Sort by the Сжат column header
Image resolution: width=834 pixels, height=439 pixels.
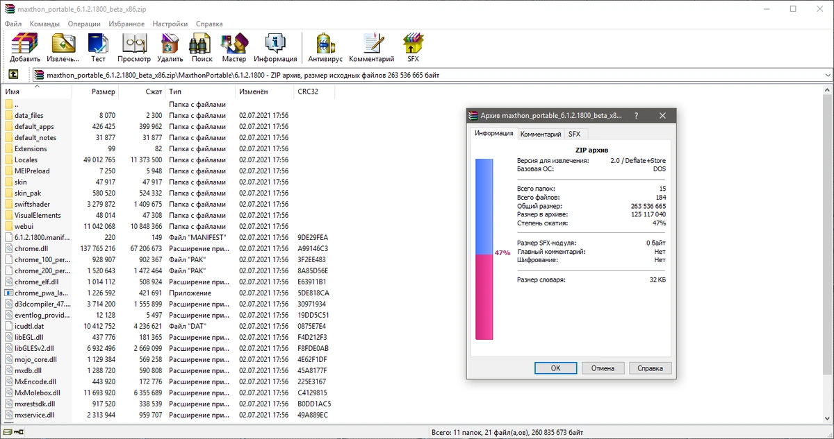click(x=142, y=92)
